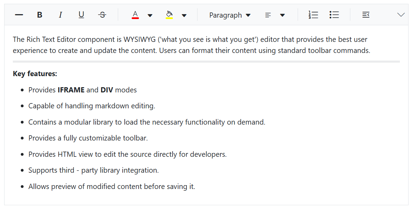412x208 pixels.
Task: Decrease the paragraph indent
Action: [366, 15]
